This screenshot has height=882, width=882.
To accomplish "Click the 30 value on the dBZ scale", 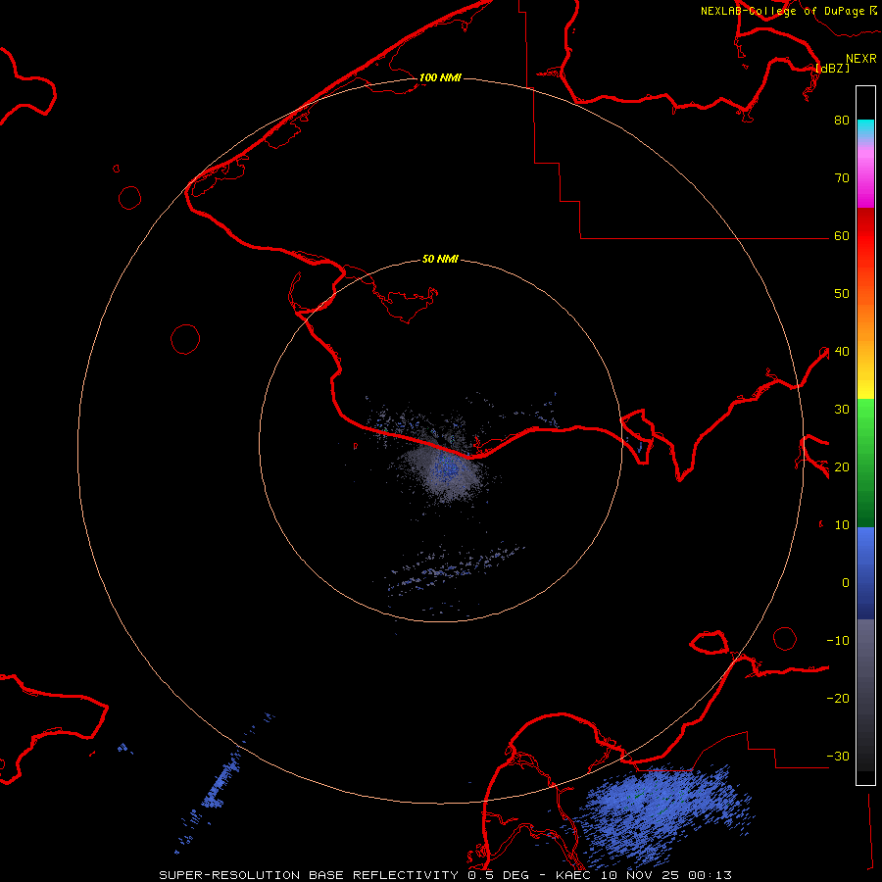I will pos(842,410).
